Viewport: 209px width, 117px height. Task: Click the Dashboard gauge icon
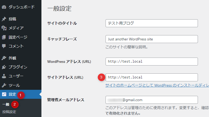(4, 7)
